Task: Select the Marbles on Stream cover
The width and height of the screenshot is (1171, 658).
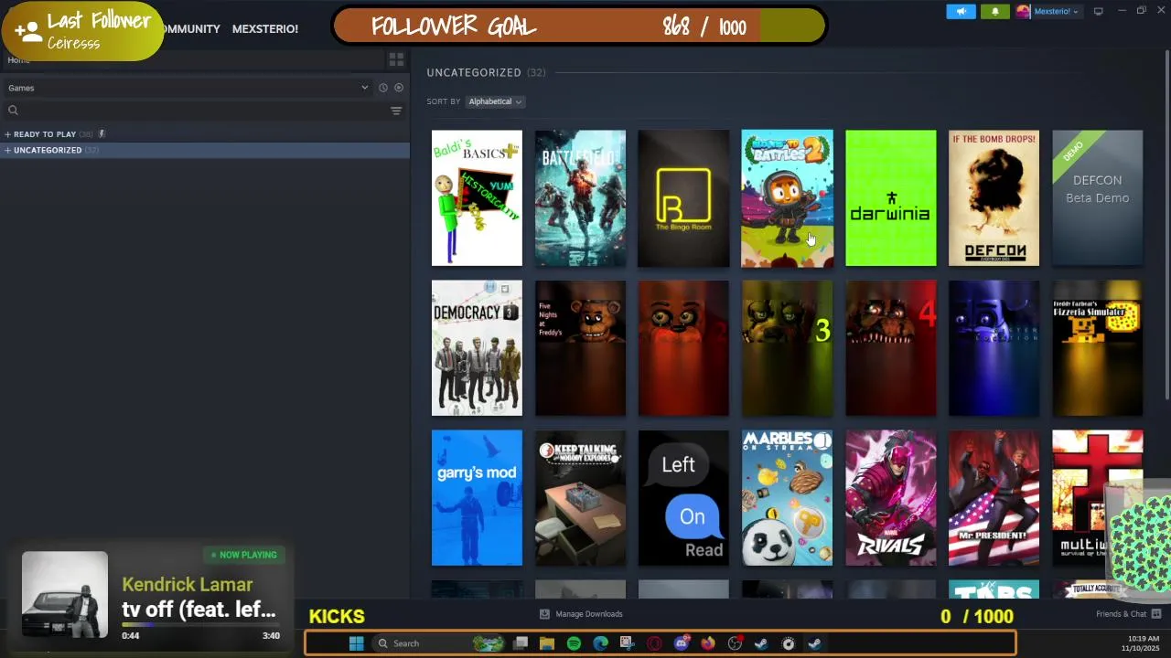Action: pos(787,498)
